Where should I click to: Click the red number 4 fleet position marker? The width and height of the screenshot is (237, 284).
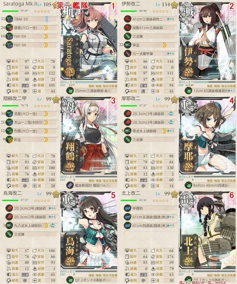click(x=231, y=101)
